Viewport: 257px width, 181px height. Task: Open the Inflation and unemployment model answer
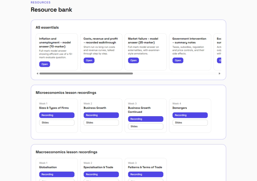tap(45, 64)
